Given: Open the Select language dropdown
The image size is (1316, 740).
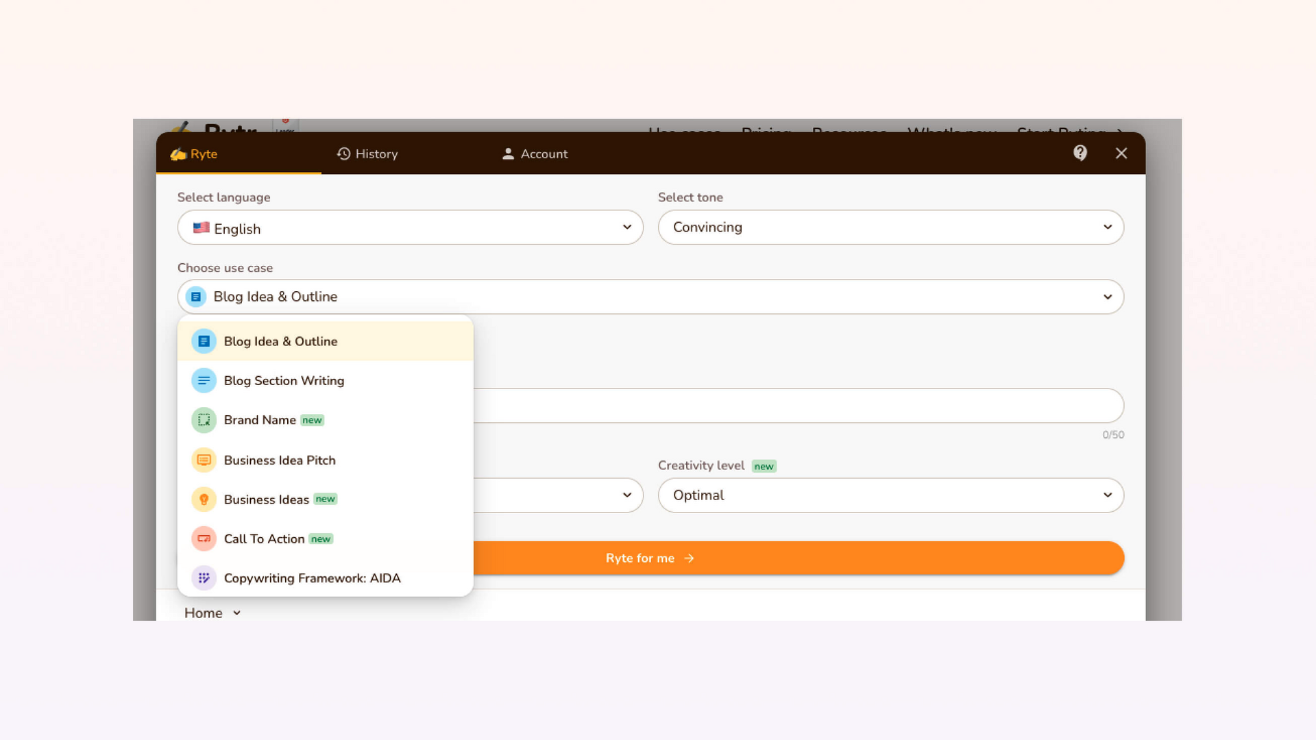Looking at the screenshot, I should 410,227.
